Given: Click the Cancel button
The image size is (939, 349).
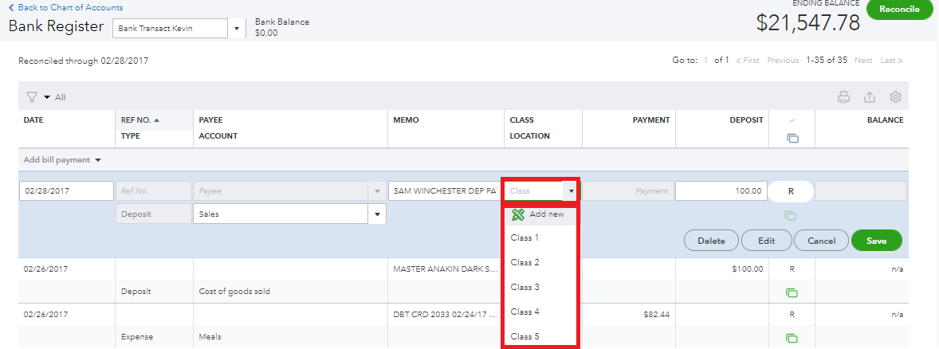Looking at the screenshot, I should pos(821,241).
